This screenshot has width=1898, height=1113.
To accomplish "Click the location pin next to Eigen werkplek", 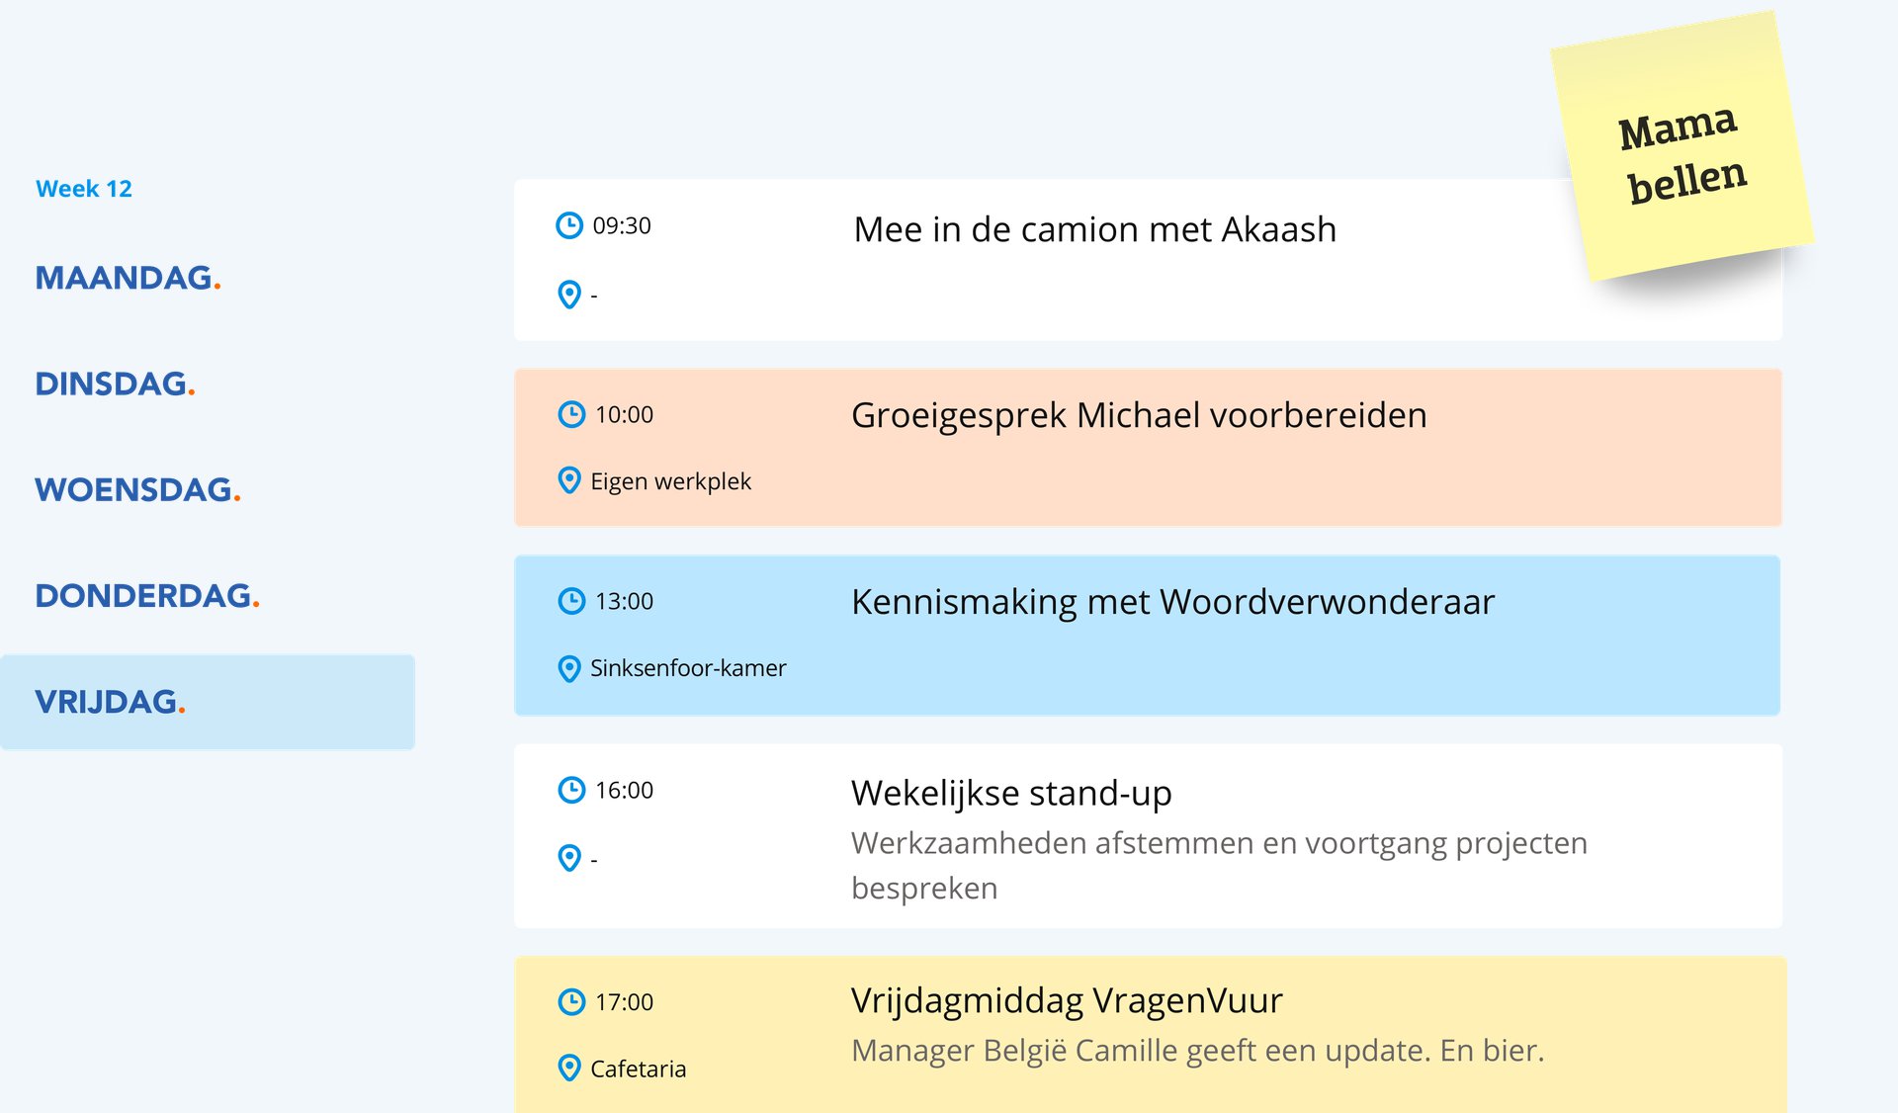I will click(569, 480).
